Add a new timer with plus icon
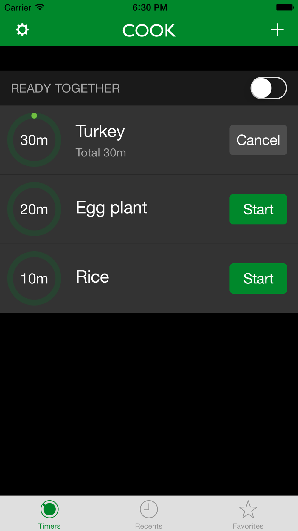298x531 pixels. 277,30
